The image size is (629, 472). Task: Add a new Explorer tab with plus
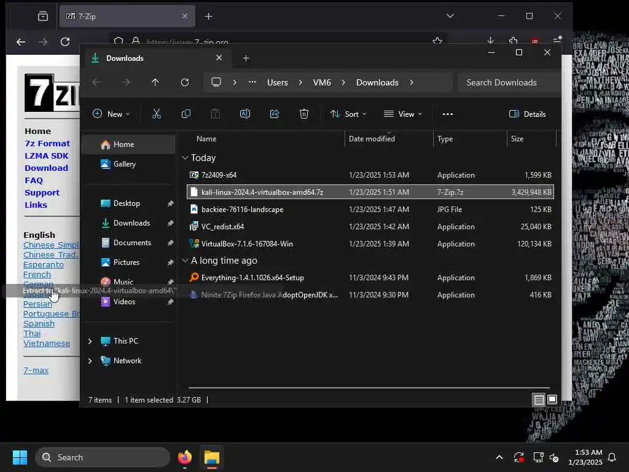coord(246,58)
